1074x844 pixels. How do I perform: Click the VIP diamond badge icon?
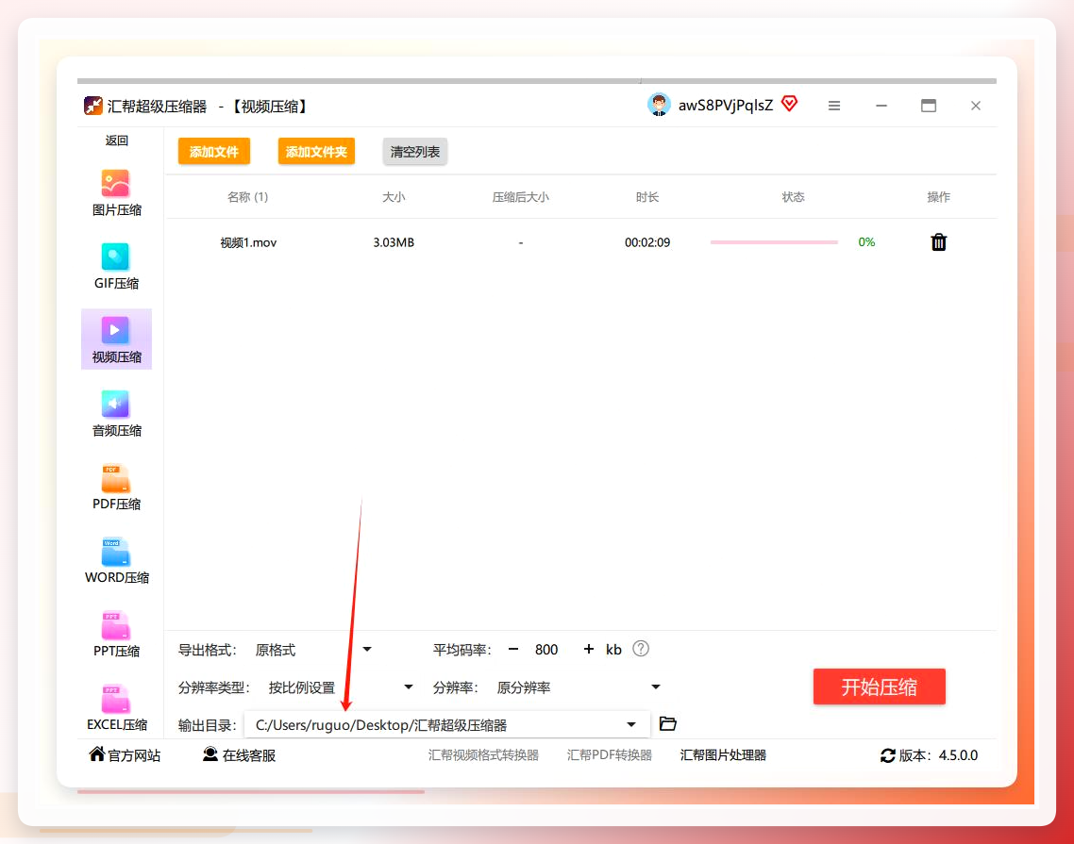point(790,104)
